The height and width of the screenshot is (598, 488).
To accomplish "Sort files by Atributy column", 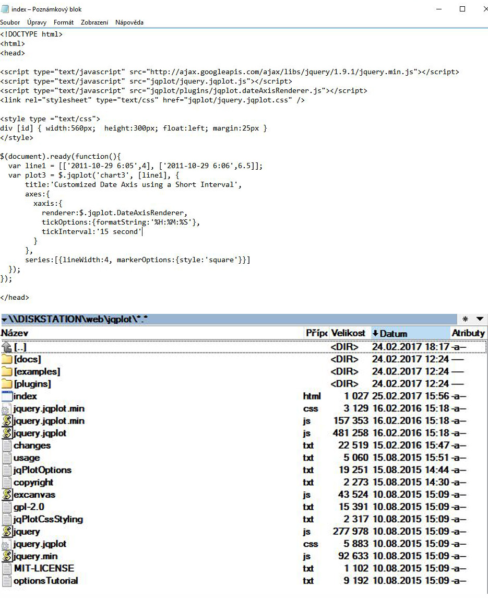I will coord(468,333).
